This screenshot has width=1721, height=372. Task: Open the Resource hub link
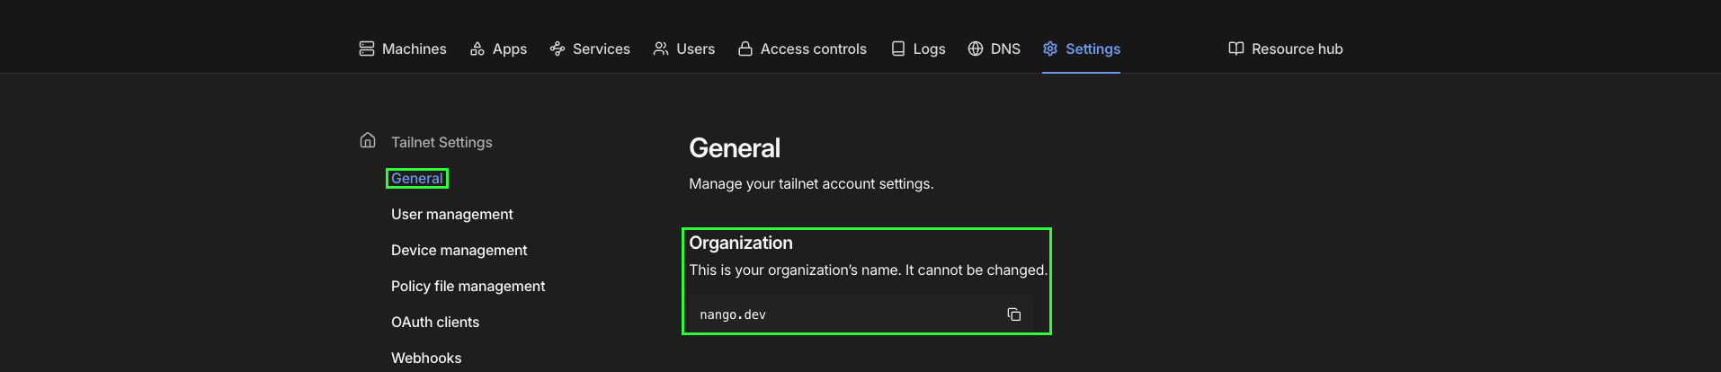point(1286,49)
